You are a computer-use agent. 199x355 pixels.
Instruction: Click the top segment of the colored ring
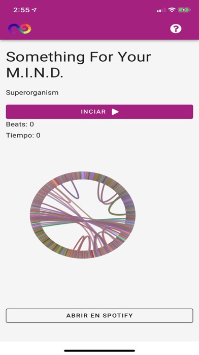(84, 175)
